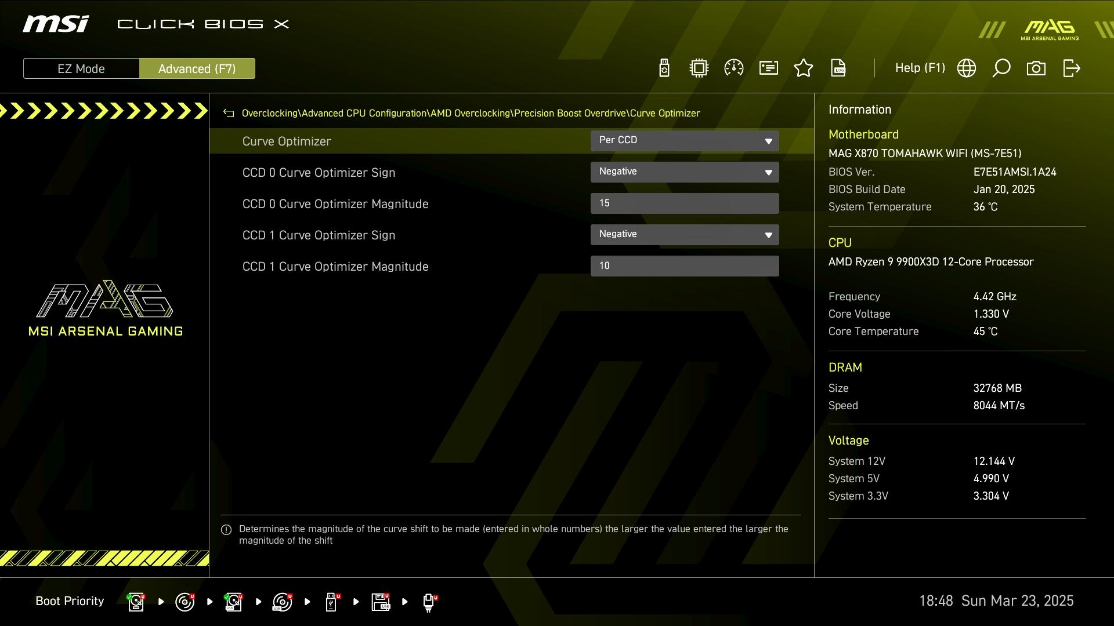The height and width of the screenshot is (626, 1114).
Task: Expand CCD 1 Curve Optimizer Sign dropdown
Action: (685, 235)
